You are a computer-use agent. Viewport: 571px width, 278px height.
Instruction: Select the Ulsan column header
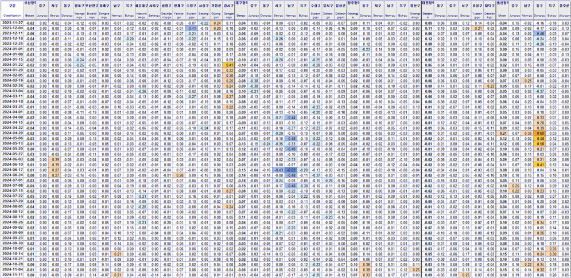(x=503, y=10)
